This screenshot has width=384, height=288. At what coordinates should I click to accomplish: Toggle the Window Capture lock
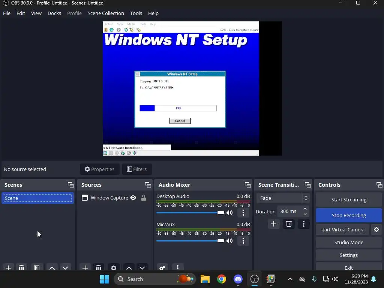click(144, 198)
